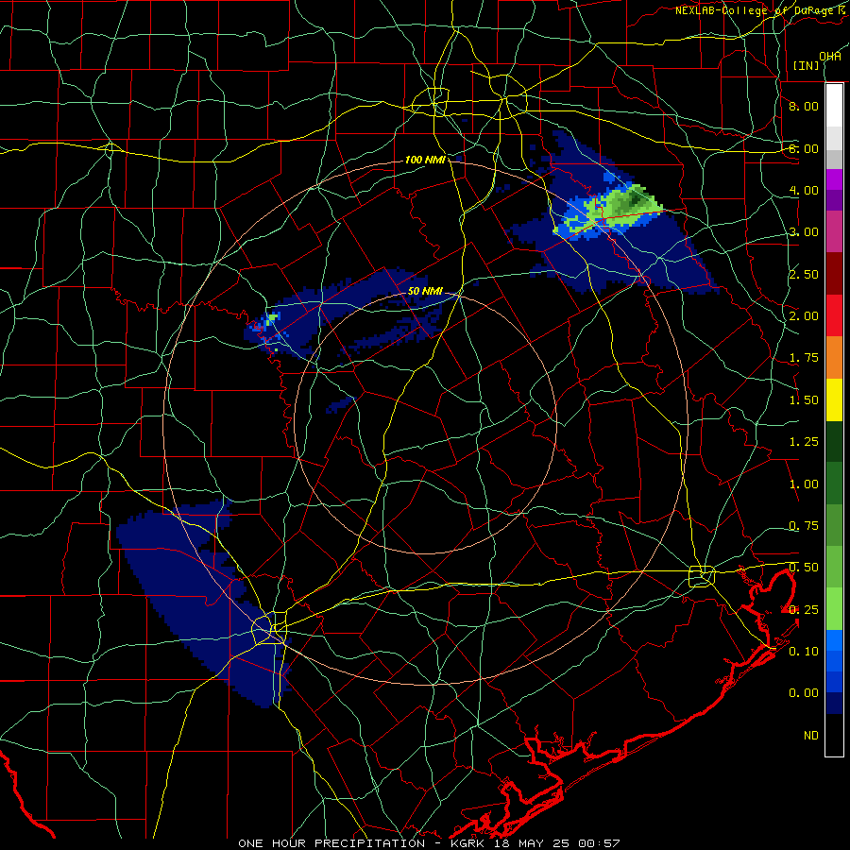Viewport: 850px width, 850px height.
Task: Select the '2.50' scale value
Action: [804, 274]
